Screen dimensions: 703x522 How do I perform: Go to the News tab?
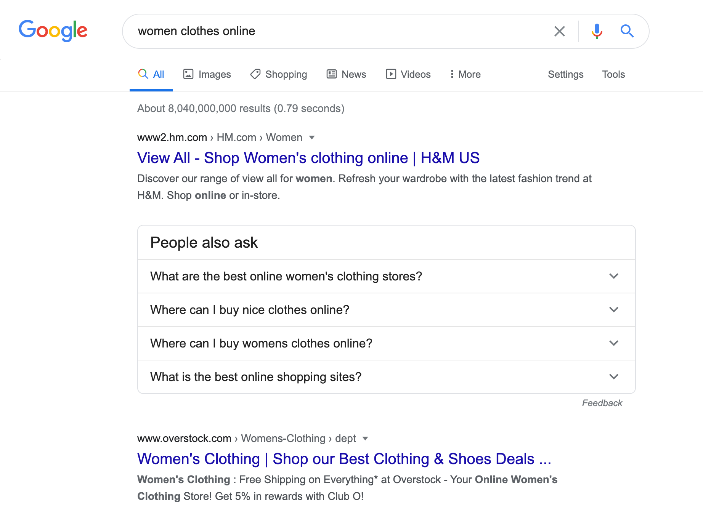[x=346, y=74]
